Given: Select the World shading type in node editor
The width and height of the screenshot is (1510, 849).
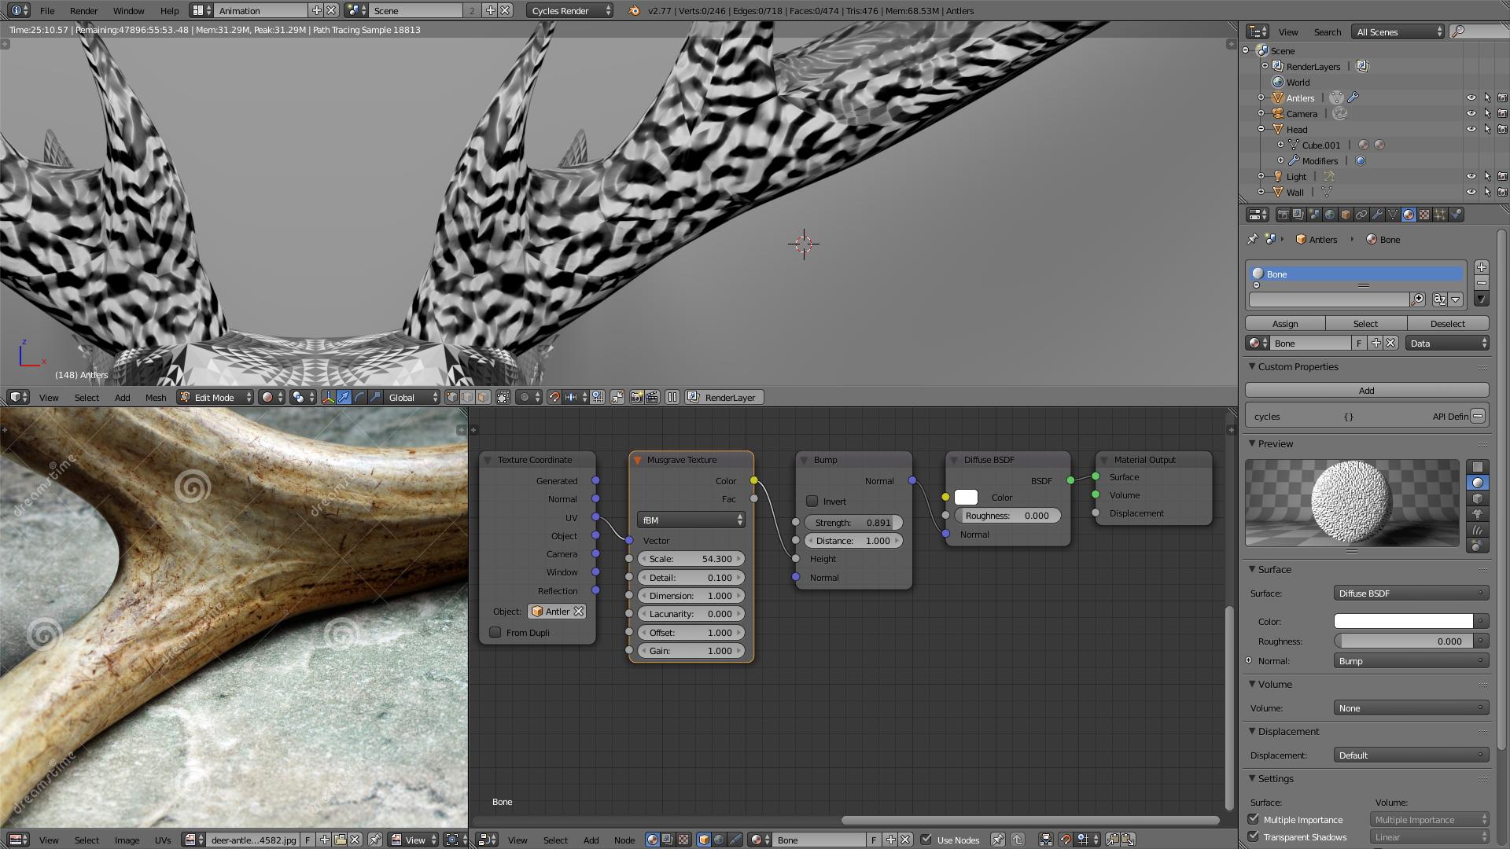Looking at the screenshot, I should point(720,840).
